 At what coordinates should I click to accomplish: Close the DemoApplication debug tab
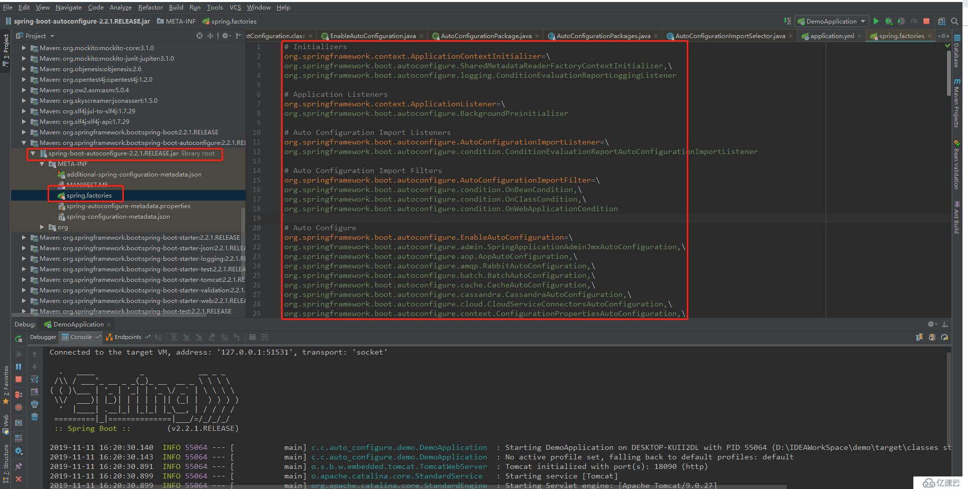(109, 324)
